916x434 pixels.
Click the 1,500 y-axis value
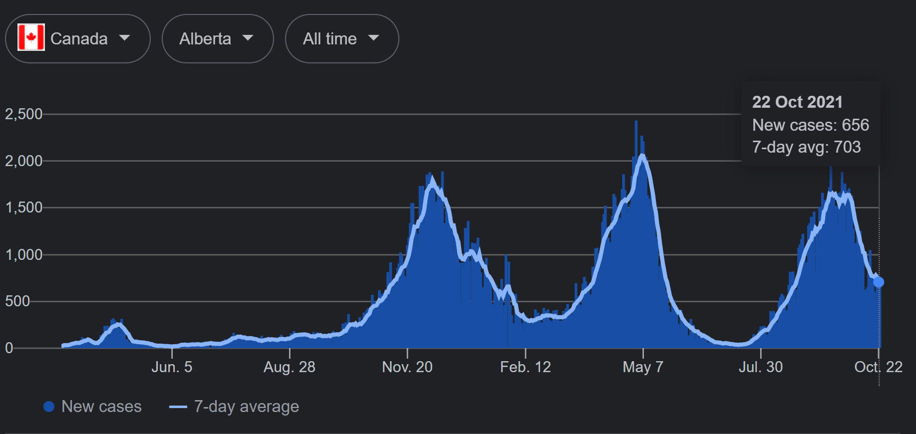(x=24, y=208)
